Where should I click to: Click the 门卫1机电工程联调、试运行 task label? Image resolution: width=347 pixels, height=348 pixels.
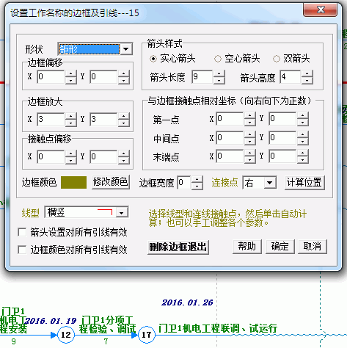click(218, 328)
